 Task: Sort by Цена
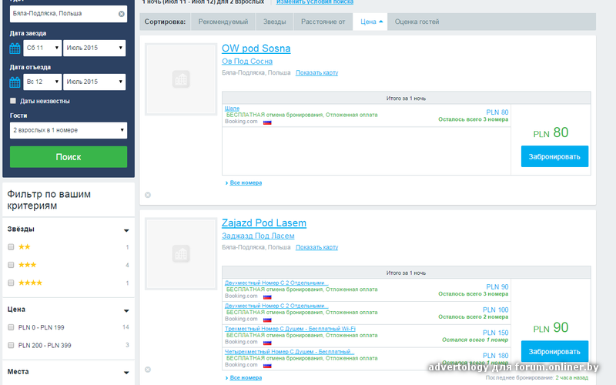coord(370,22)
